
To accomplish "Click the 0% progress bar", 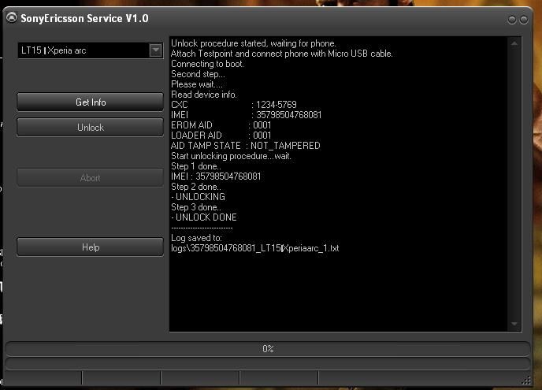I will [x=268, y=348].
